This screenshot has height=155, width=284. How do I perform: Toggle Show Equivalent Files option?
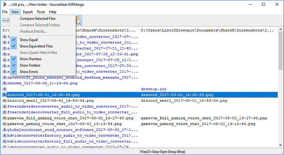pyautogui.click(x=43, y=46)
